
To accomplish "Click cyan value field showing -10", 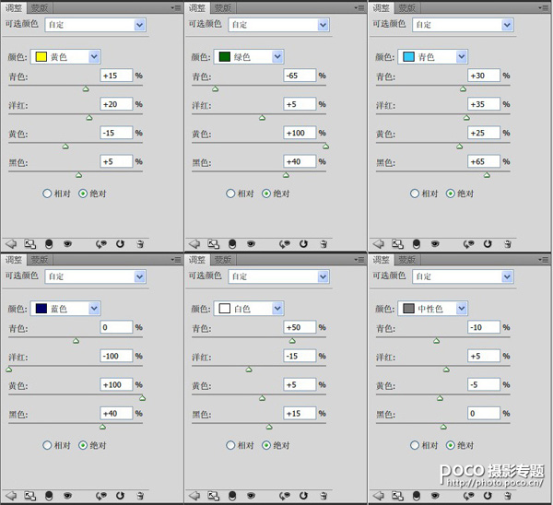I will 484,327.
